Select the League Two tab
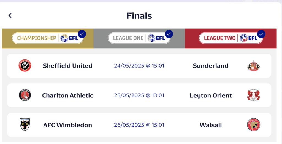This screenshot has height=144, width=282. click(231, 38)
